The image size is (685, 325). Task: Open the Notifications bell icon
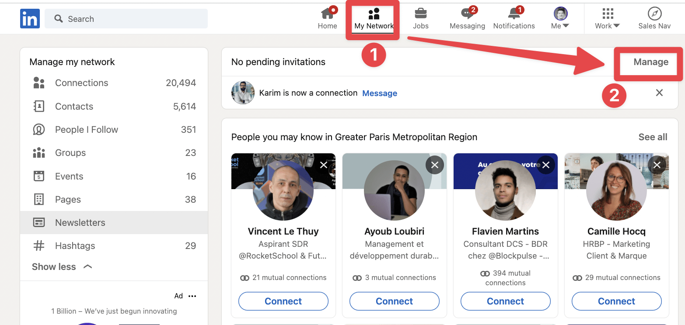click(x=514, y=14)
